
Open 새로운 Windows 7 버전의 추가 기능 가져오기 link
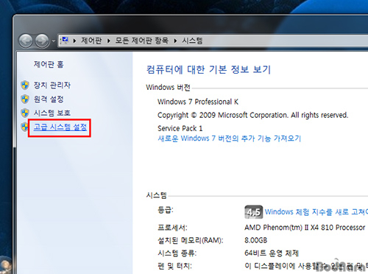tap(230, 138)
